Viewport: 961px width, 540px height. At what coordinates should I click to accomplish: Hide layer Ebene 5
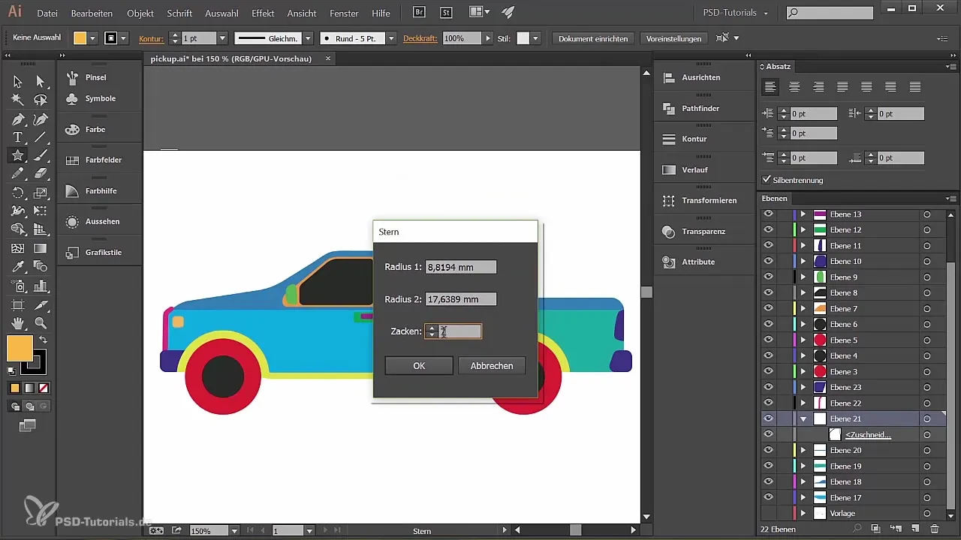(768, 340)
